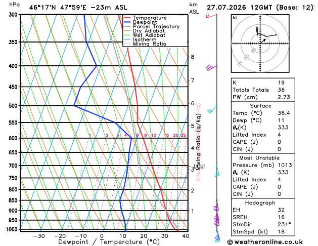Screen dimensions: 318x246
Task: Click the StmDir value 231°
Action: [x=284, y=224]
